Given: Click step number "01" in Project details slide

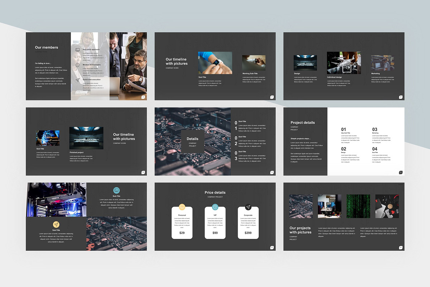Looking at the screenshot, I should (x=344, y=130).
